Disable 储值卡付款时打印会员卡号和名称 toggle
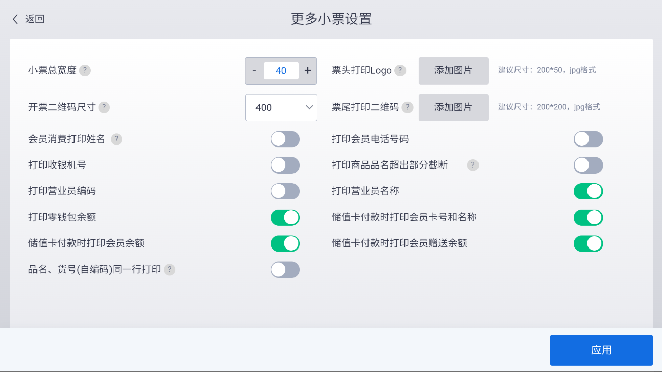The image size is (662, 372). pos(589,218)
